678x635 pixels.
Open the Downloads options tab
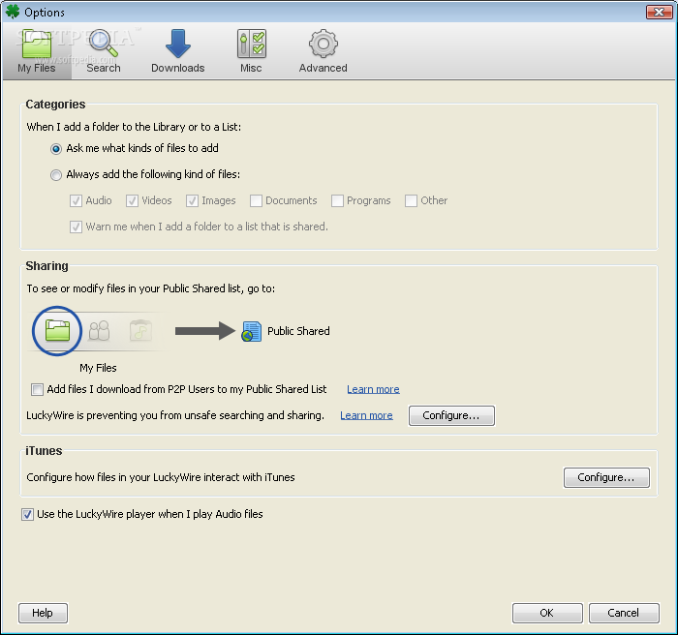(177, 51)
